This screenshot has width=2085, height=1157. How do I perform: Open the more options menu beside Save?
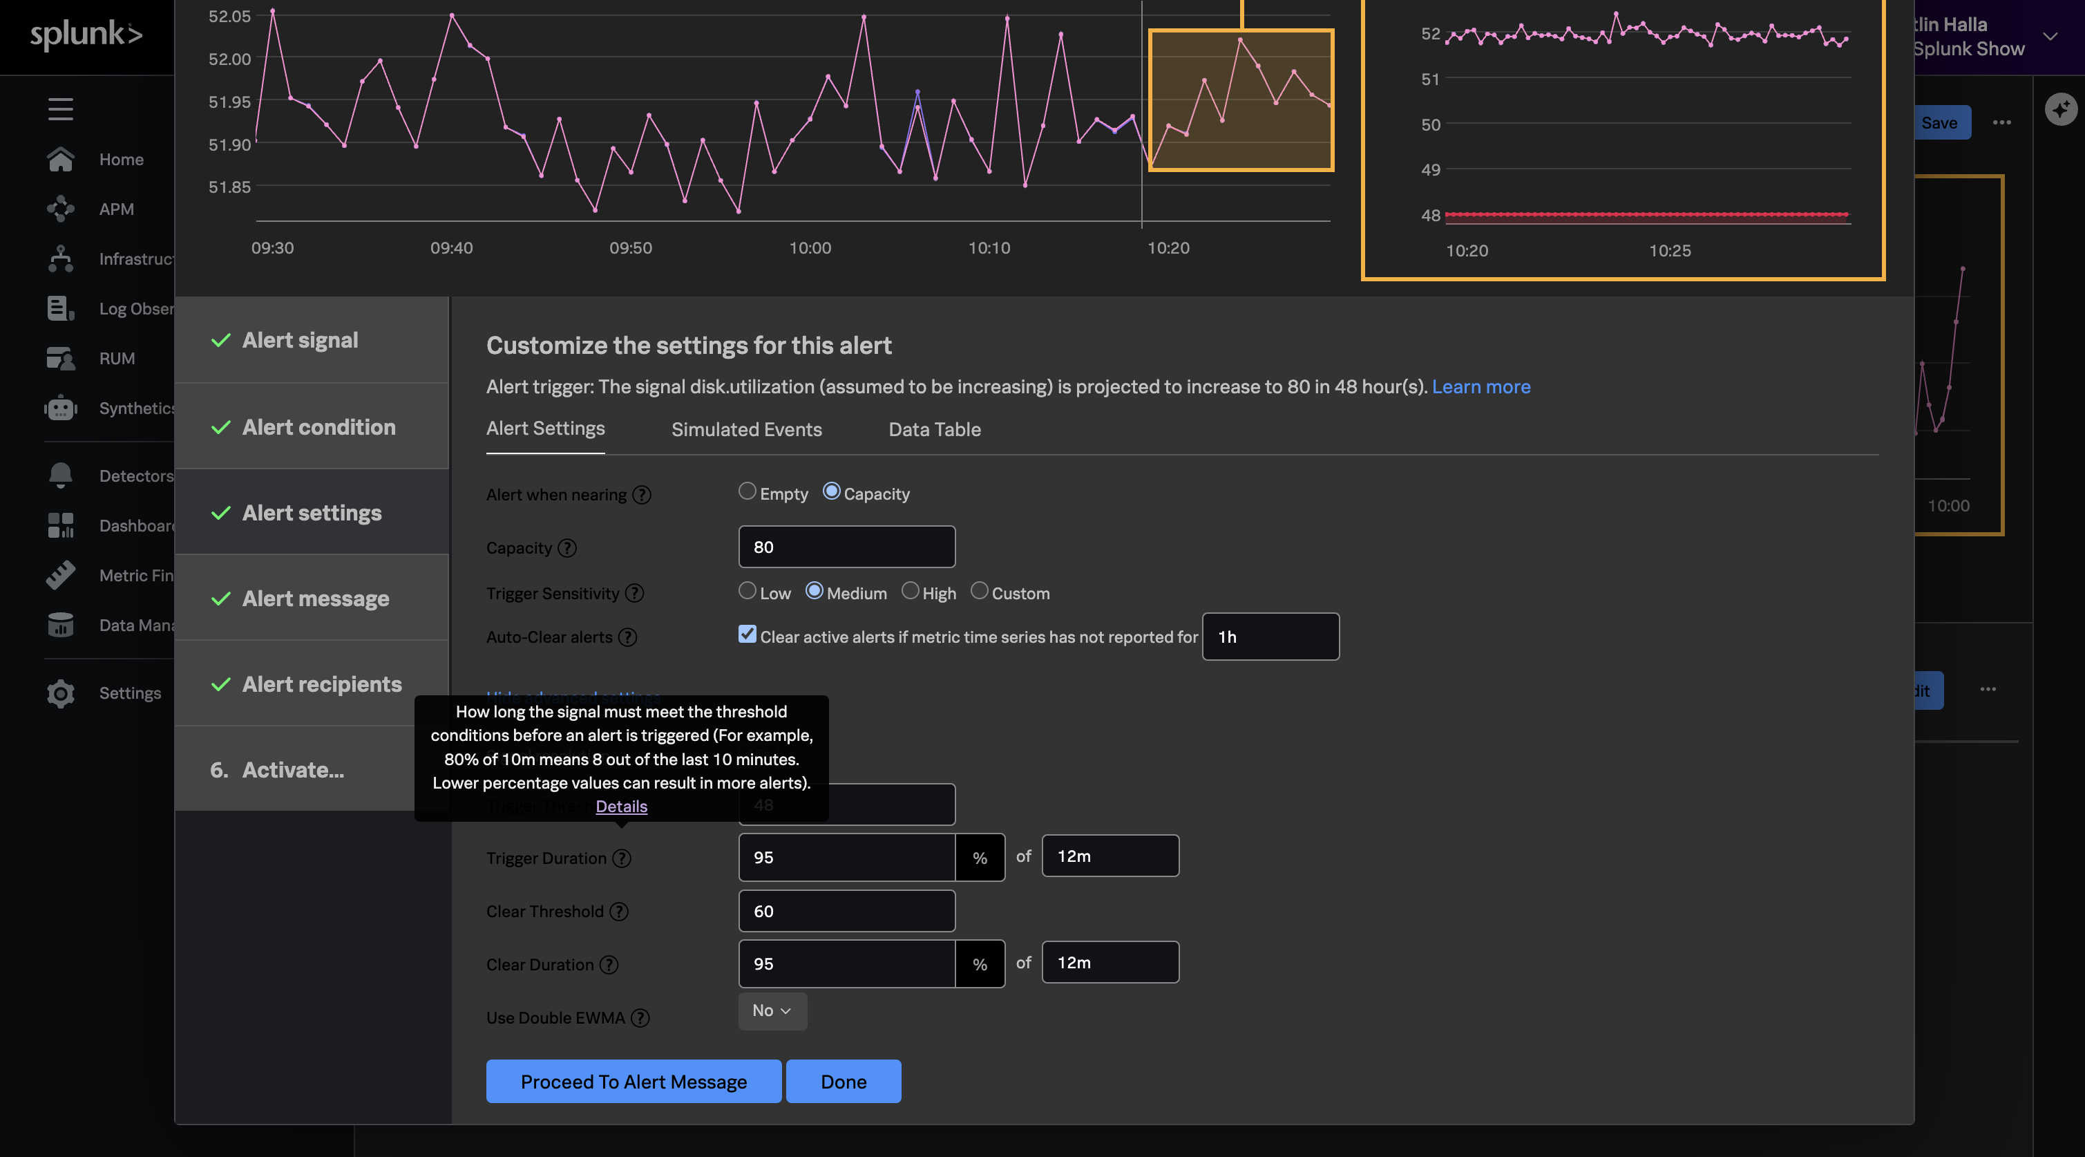click(x=2001, y=123)
